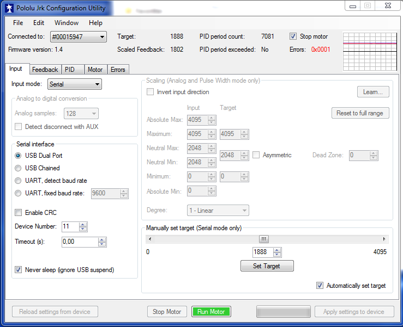This screenshot has height=327, width=403.
Task: Click the Pololu app icon in title bar
Action: click(x=9, y=8)
